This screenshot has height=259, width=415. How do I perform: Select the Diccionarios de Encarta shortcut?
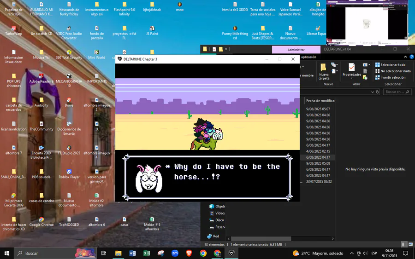pyautogui.click(x=69, y=128)
